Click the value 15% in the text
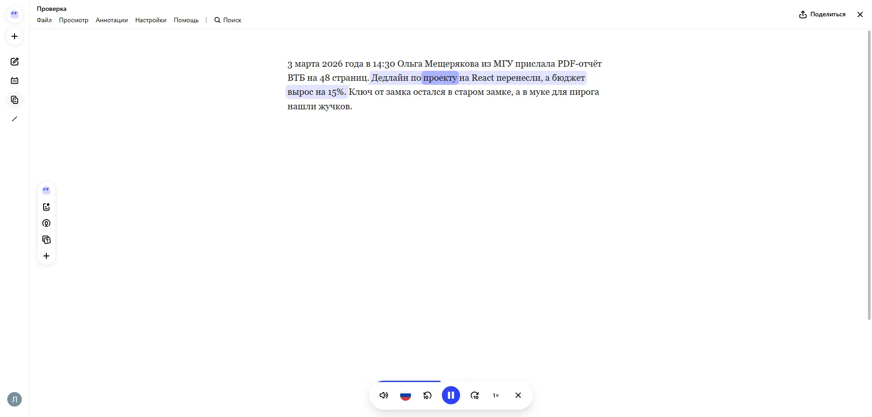Screen dimensions: 872x417 pos(336,92)
